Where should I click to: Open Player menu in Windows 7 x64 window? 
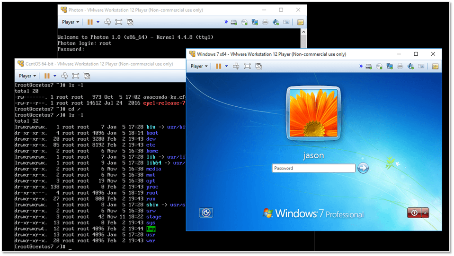click(x=199, y=66)
